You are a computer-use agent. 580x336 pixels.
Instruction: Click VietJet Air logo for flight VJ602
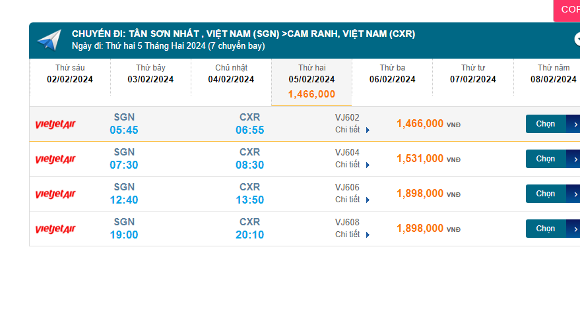coord(55,125)
